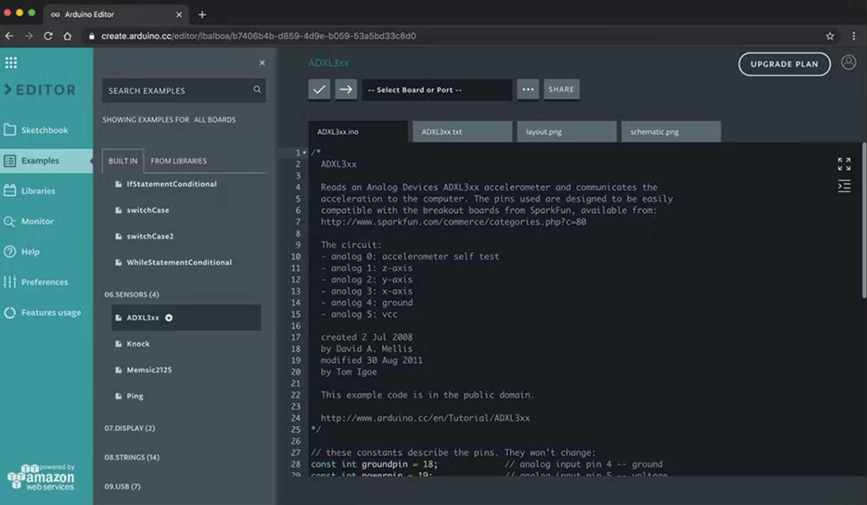Open Monitor in the sidebar

(x=38, y=221)
